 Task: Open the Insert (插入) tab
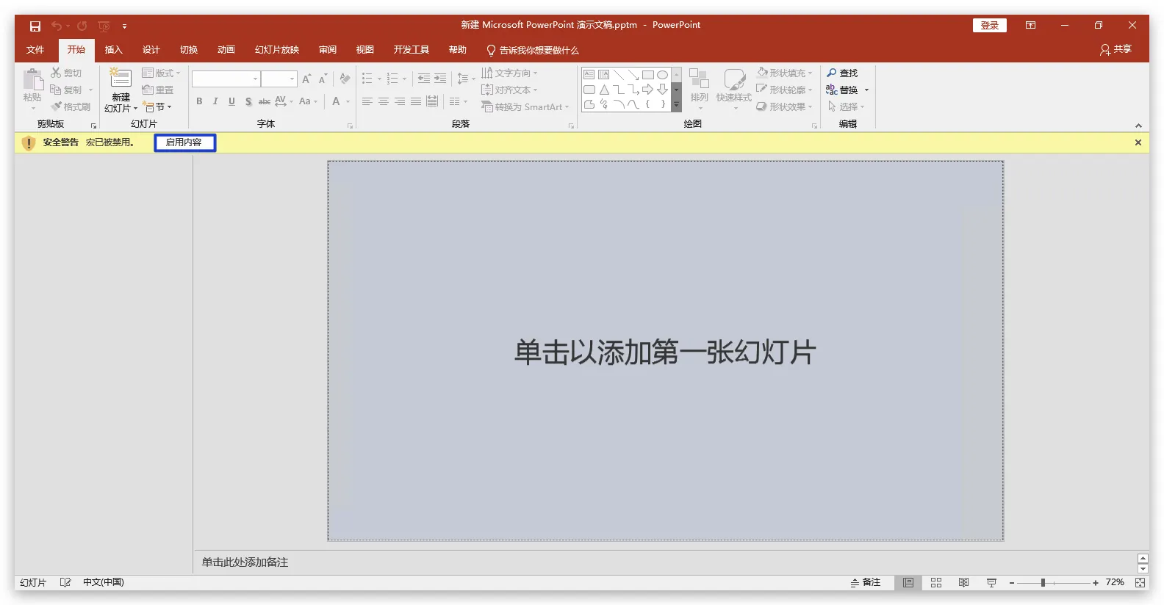pos(113,50)
